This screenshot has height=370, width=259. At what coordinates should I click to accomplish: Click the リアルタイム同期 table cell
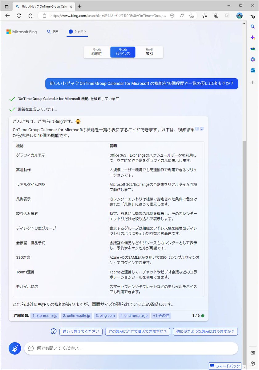tap(31, 184)
